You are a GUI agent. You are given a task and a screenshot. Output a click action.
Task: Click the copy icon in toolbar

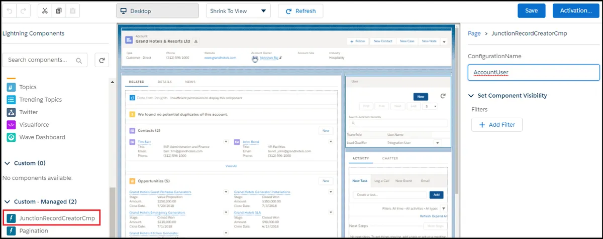point(59,11)
